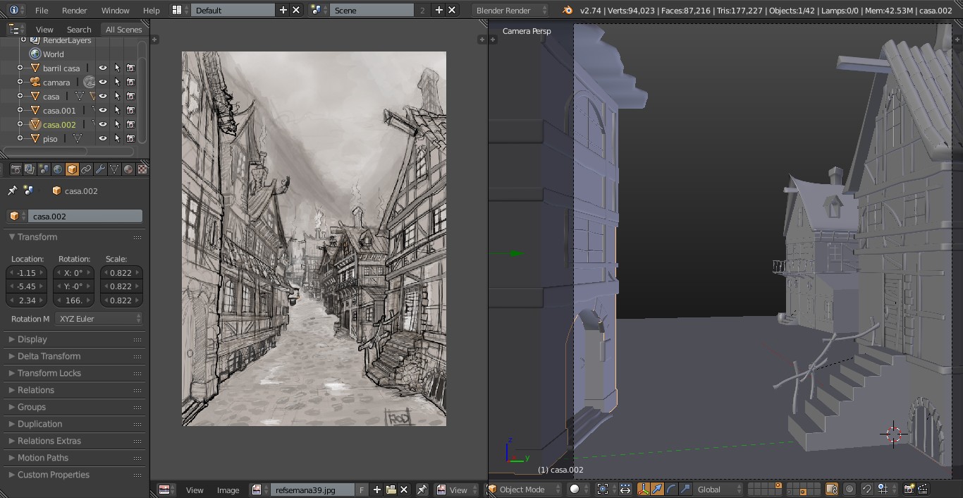The width and height of the screenshot is (963, 498).
Task: Click the F fake user button
Action: [362, 490]
